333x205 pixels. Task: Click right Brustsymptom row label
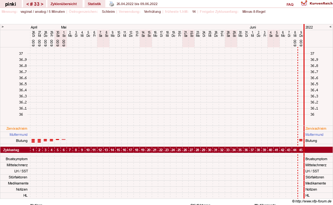pos(316,159)
